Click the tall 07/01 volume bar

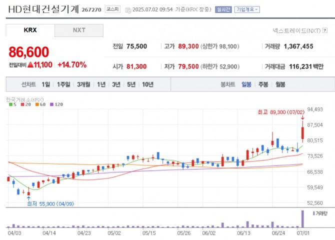tap(302, 219)
